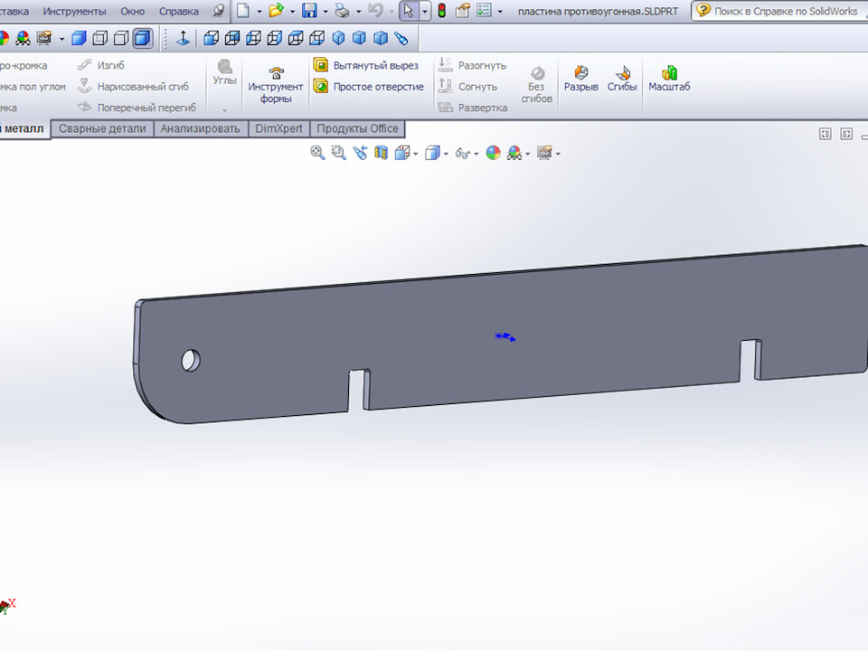Click the Нарисованный сгиб tool
The image size is (868, 651).
133,87
